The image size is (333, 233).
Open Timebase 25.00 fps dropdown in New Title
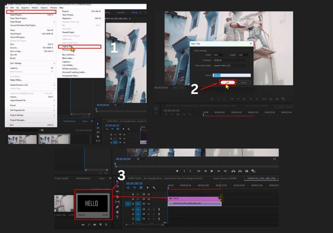(x=230, y=60)
